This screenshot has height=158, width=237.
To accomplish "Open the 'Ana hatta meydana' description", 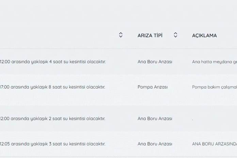I will (x=214, y=62).
